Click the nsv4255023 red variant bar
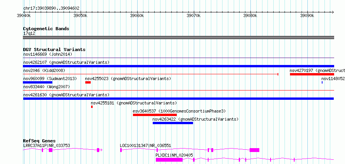 [88, 82]
